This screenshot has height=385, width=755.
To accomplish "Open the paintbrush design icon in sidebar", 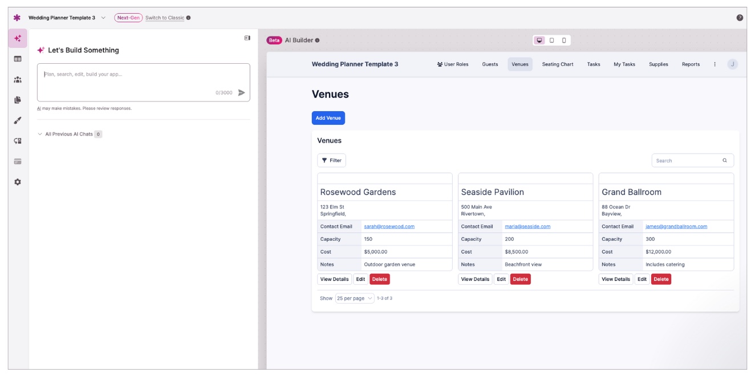I will click(x=18, y=121).
